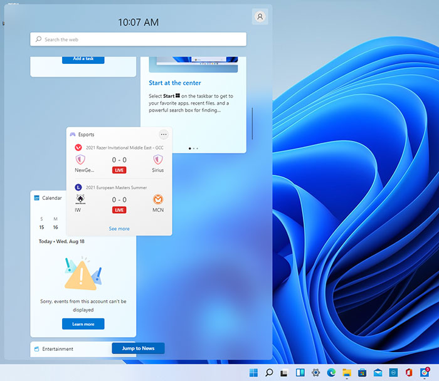Select day 16 in the Calendar widget
The height and width of the screenshot is (381, 439).
pyautogui.click(x=55, y=227)
